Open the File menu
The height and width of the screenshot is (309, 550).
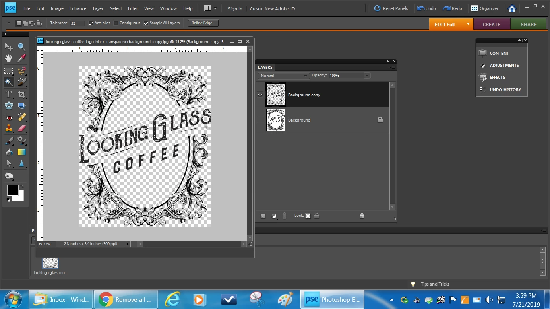click(27, 8)
